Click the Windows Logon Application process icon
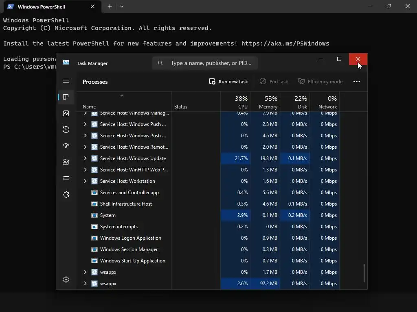 (94, 238)
